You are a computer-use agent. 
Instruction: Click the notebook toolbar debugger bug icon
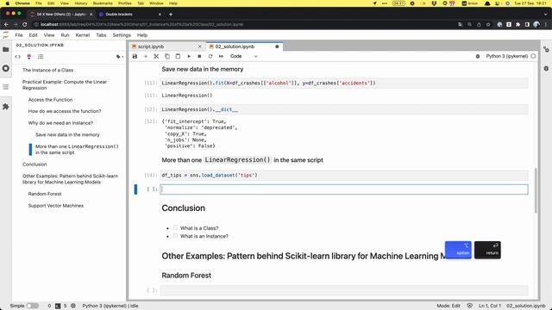(x=478, y=56)
